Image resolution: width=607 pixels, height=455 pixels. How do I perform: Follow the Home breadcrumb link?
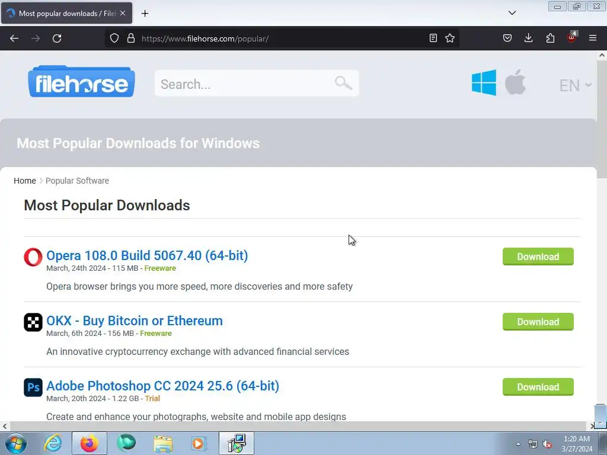(25, 181)
